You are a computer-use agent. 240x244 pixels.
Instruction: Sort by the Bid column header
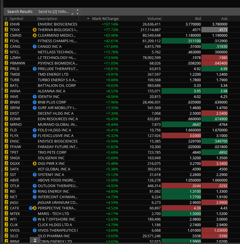(x=181, y=19)
